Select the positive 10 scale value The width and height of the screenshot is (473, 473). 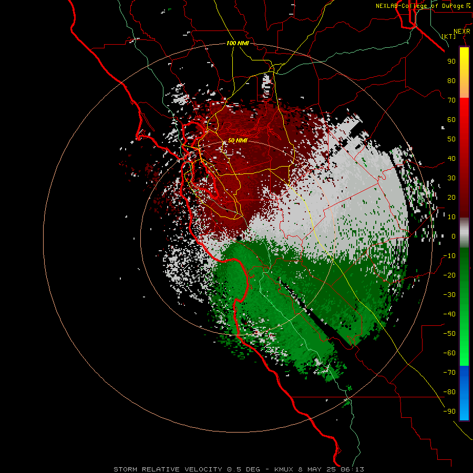coord(451,217)
